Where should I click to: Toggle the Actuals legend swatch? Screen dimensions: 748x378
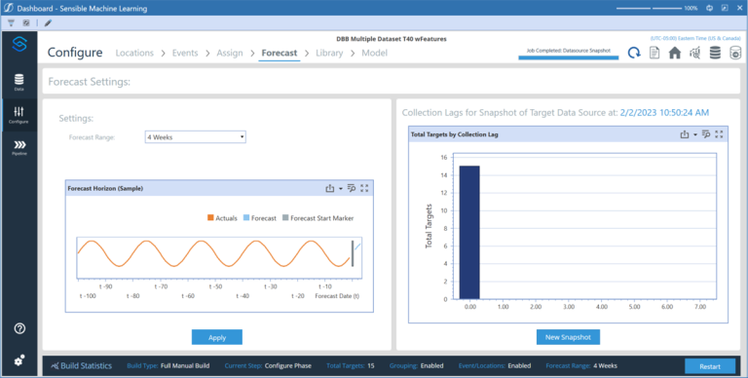[x=210, y=217]
